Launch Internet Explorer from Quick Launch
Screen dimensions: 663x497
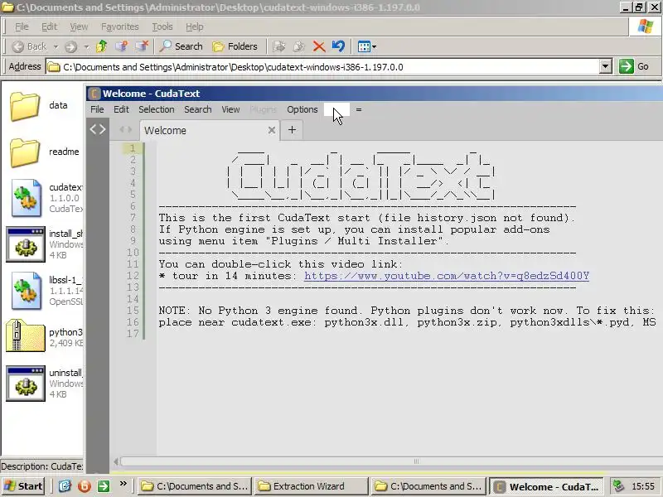coord(65,486)
